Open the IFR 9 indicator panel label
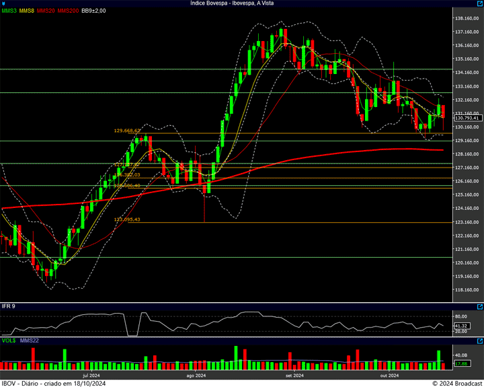 click(8, 307)
